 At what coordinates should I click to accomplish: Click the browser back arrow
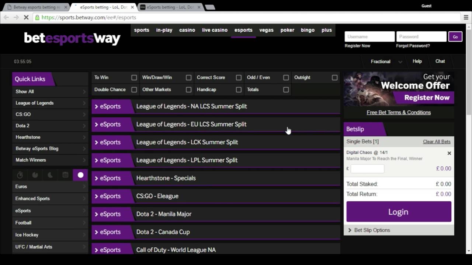[x=6, y=17]
